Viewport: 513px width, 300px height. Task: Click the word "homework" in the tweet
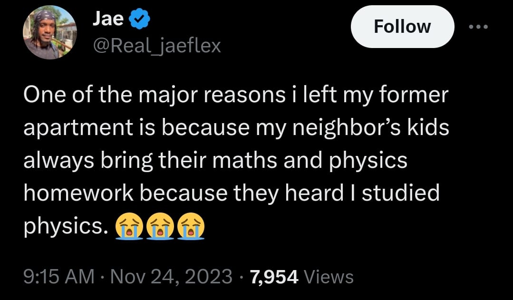[77, 193]
